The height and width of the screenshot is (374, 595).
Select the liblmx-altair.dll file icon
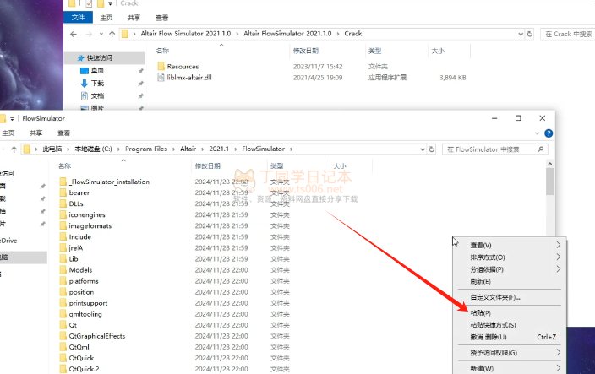(x=161, y=78)
